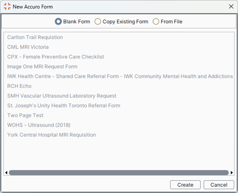The width and height of the screenshot is (238, 193).
Task: Pick CML MRI Victoria from list
Action: [28, 47]
